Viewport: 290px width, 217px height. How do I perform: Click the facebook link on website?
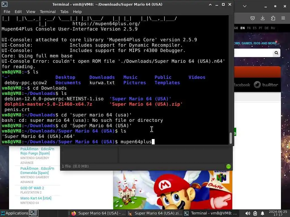coord(242,85)
